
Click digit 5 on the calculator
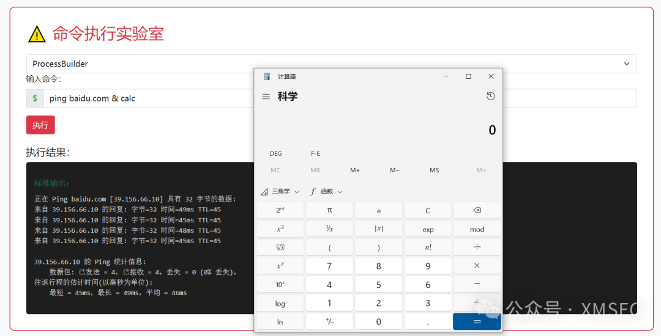pyautogui.click(x=379, y=284)
